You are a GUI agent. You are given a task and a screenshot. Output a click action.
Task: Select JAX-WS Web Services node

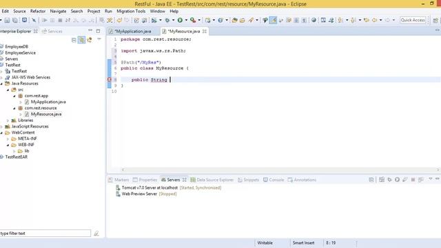tap(30, 77)
